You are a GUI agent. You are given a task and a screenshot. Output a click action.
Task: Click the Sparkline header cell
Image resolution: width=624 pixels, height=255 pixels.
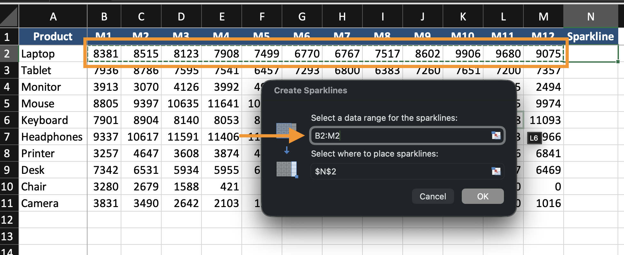(x=590, y=36)
